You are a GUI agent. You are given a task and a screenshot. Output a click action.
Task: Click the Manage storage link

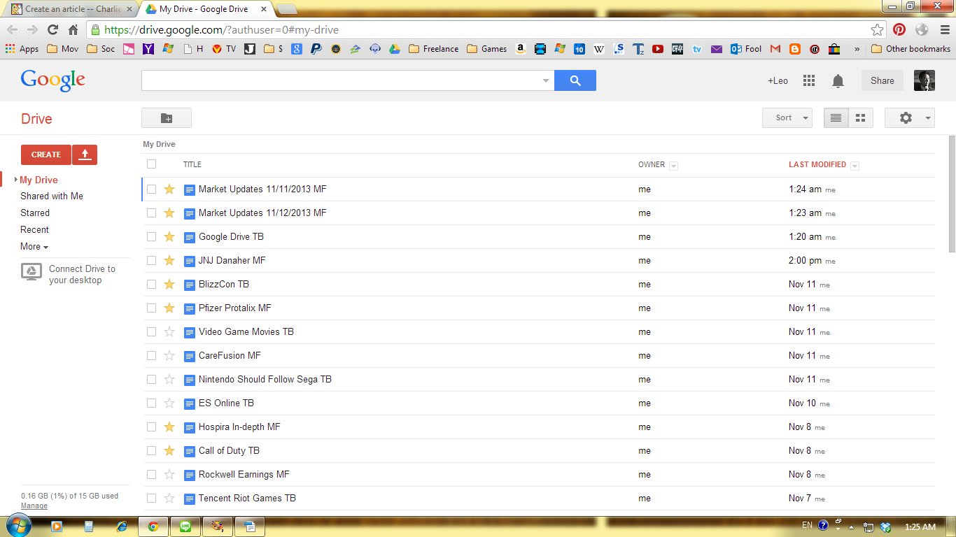pos(34,506)
